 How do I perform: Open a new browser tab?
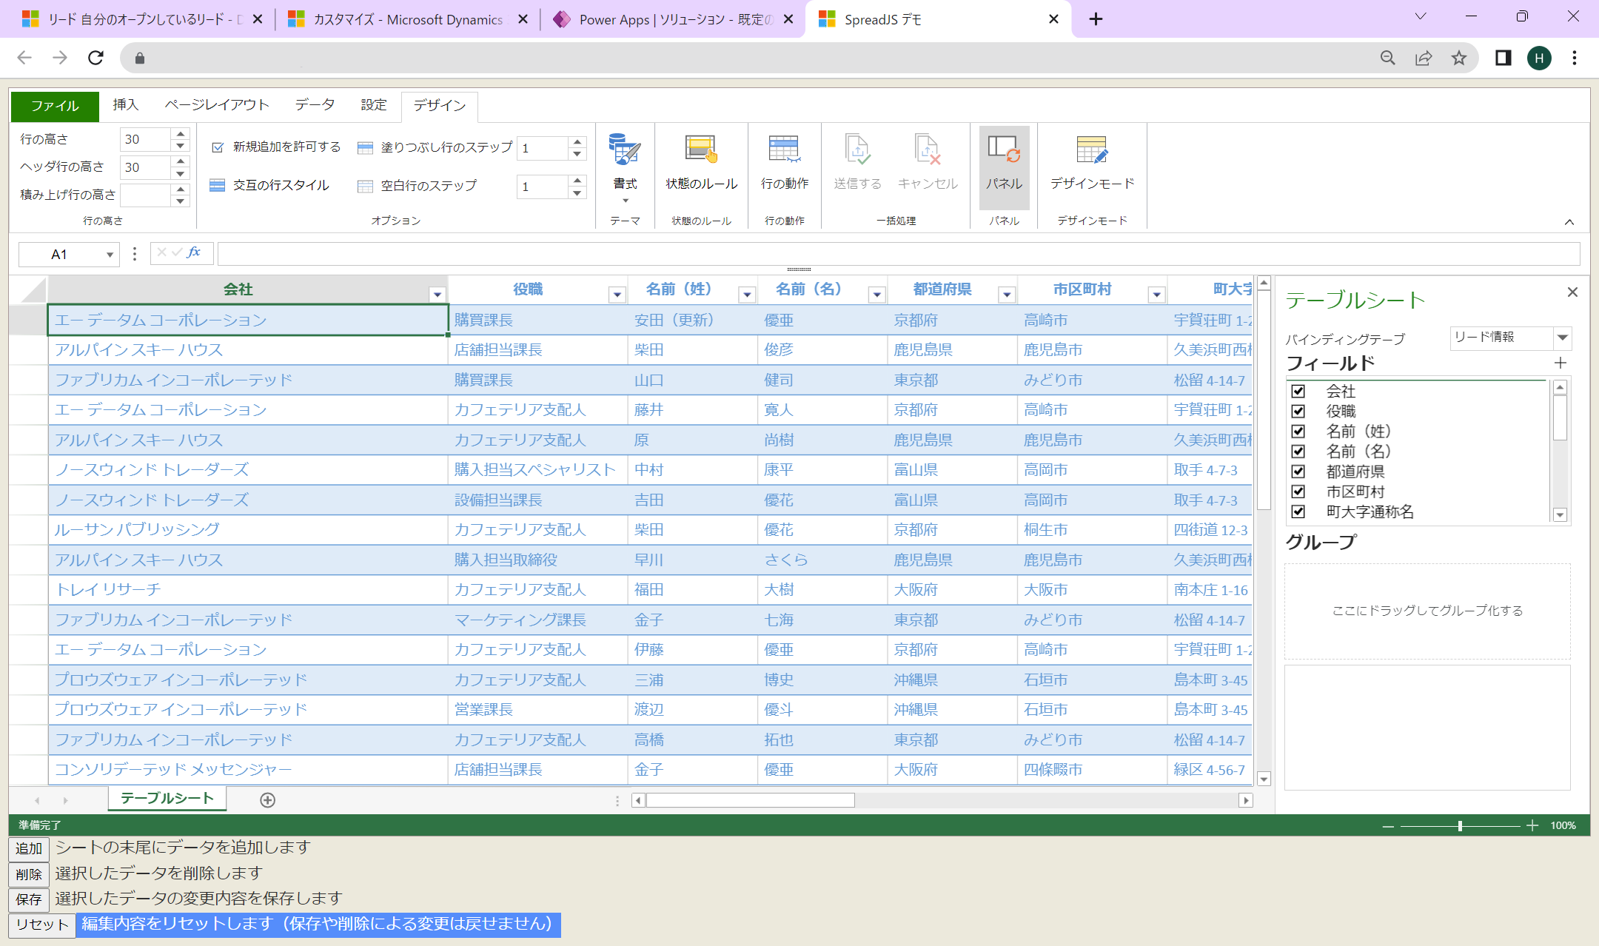click(x=1096, y=19)
